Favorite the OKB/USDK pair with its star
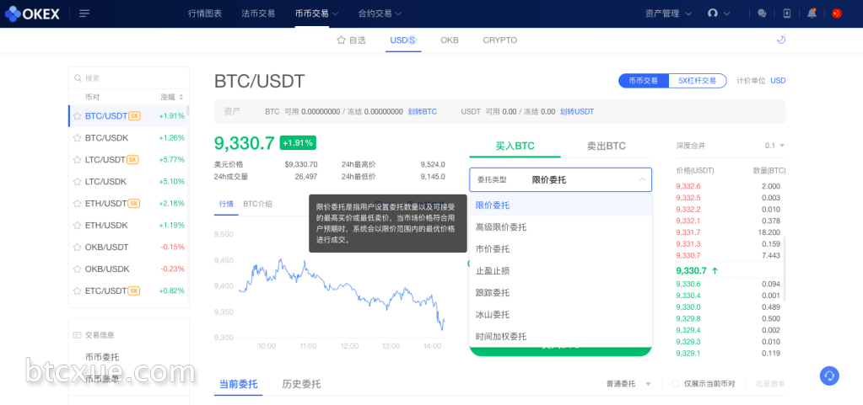 (78, 269)
